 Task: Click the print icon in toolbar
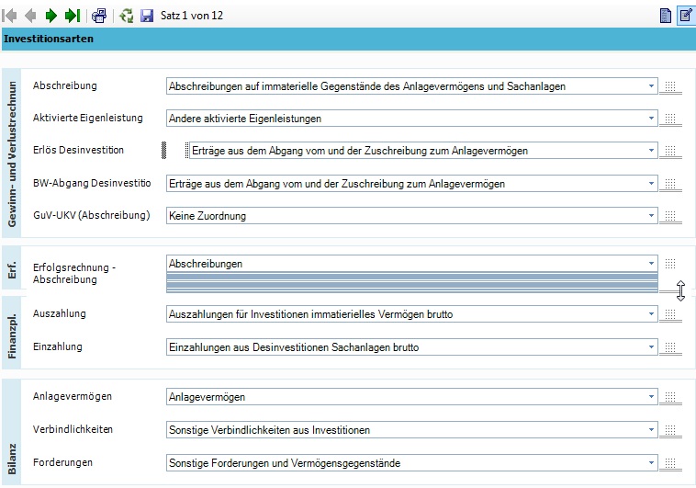click(x=99, y=16)
